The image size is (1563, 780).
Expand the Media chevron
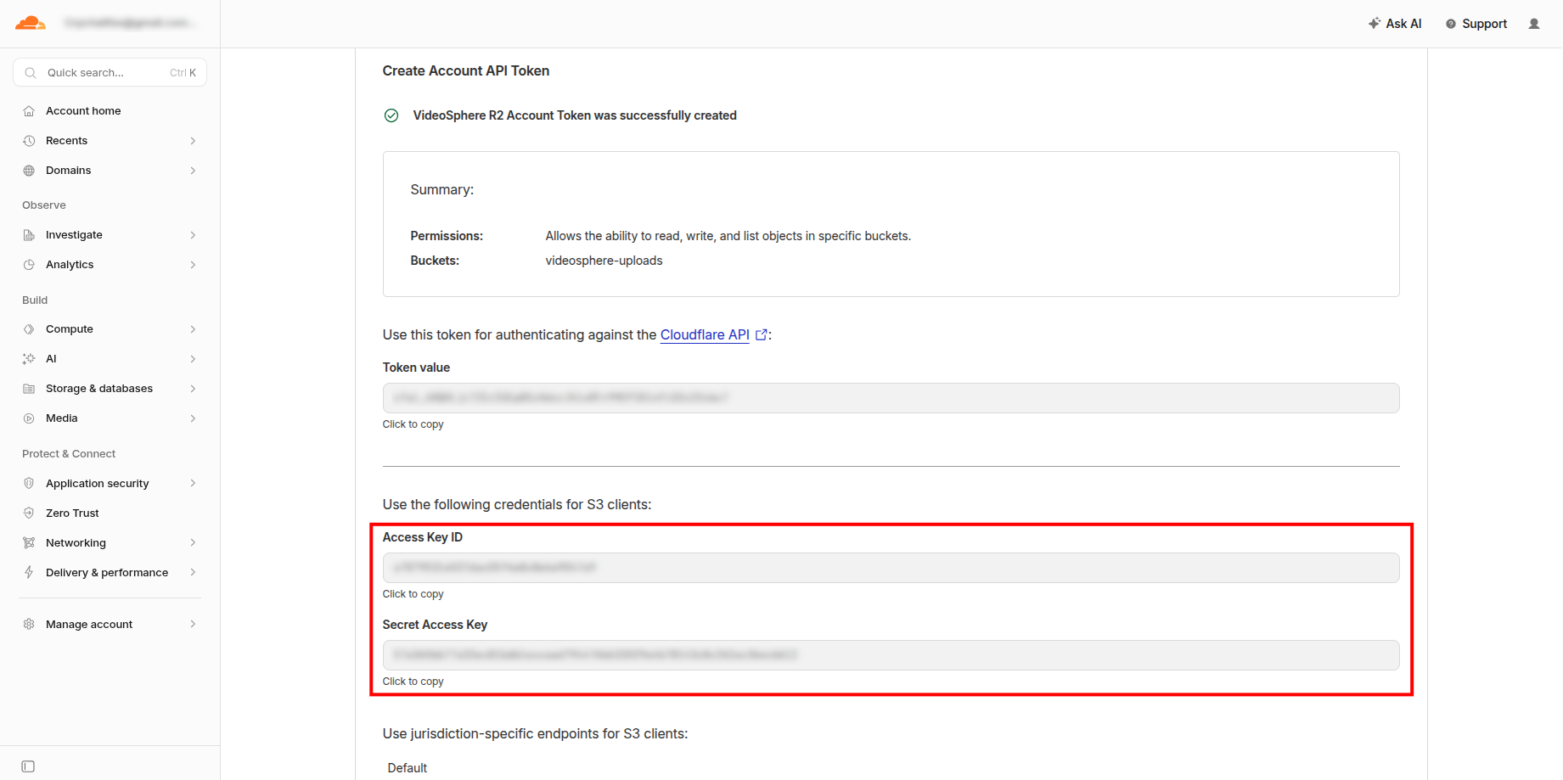193,418
